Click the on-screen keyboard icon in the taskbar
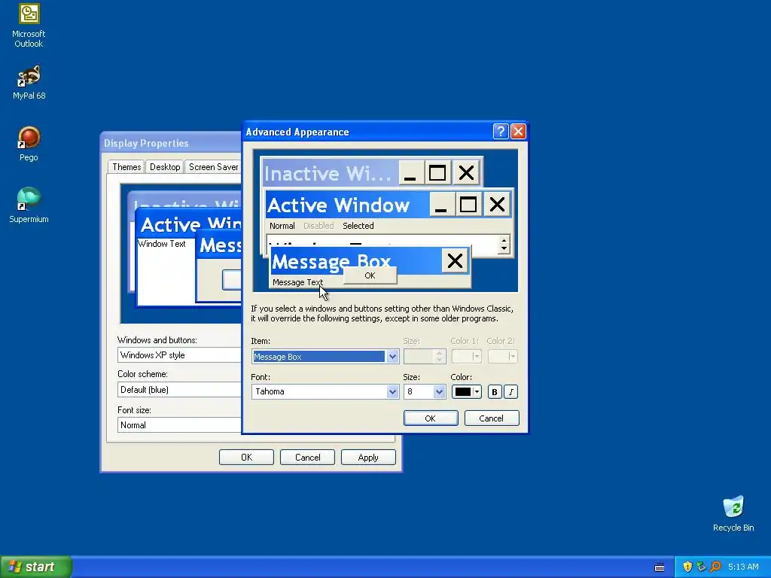This screenshot has width=771, height=578. coord(660,567)
